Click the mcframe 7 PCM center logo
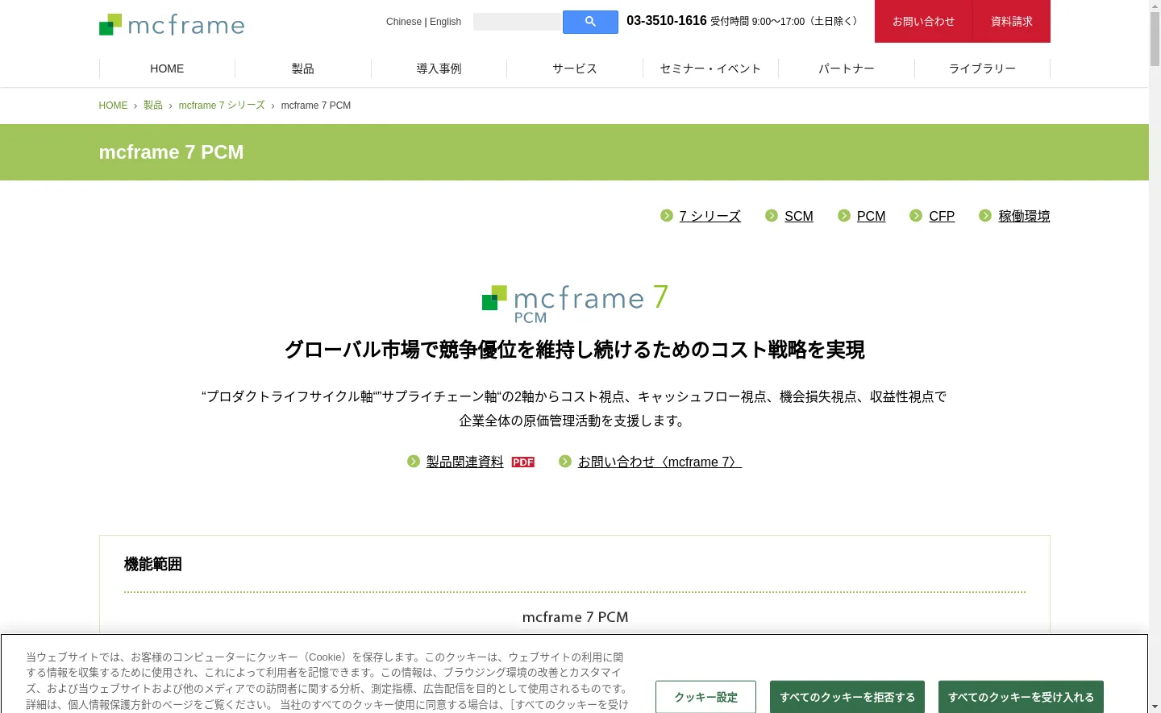This screenshot has width=1161, height=713. click(x=575, y=304)
